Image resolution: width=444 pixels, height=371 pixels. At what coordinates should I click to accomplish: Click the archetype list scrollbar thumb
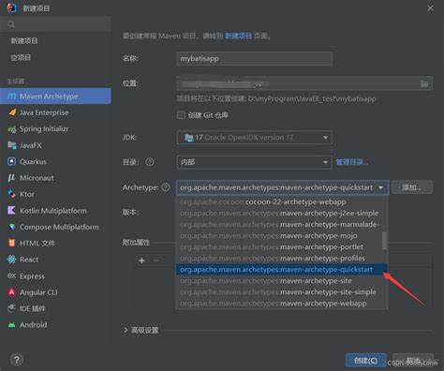[384, 241]
